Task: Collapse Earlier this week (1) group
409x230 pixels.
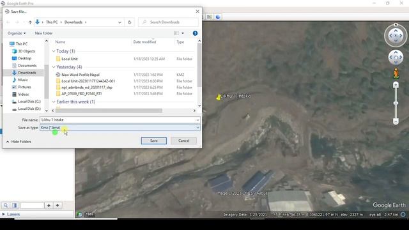Action: pos(54,102)
